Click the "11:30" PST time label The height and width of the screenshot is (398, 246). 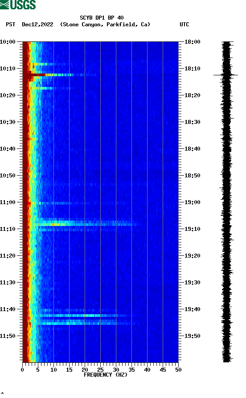tap(8, 283)
